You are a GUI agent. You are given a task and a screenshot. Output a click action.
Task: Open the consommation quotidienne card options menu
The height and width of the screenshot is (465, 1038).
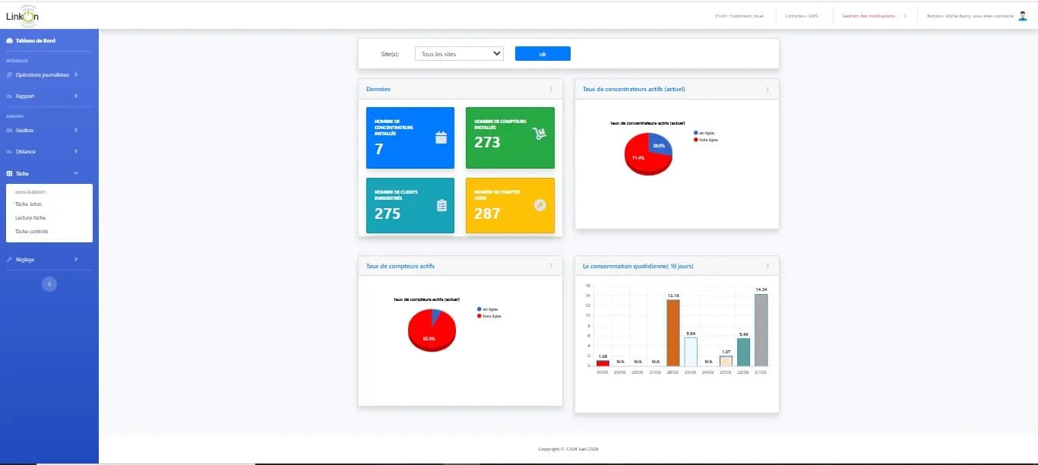coord(767,266)
